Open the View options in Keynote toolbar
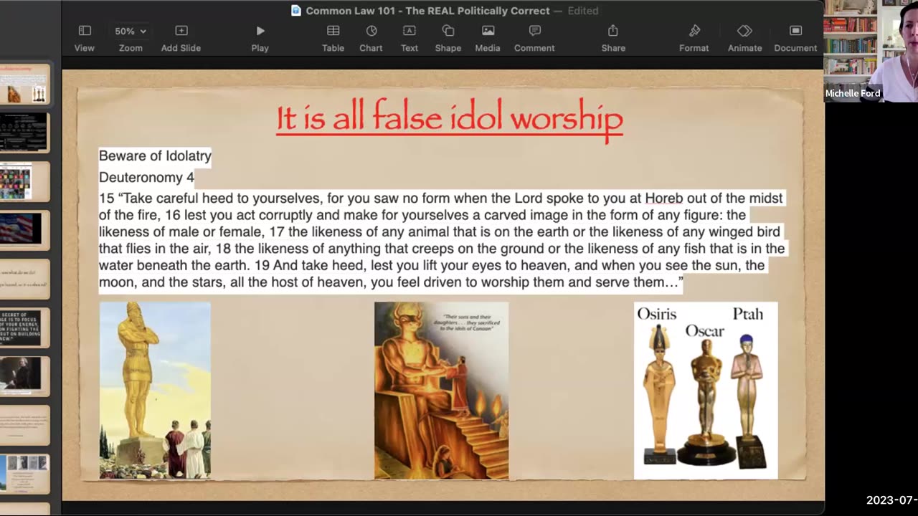Image resolution: width=918 pixels, height=516 pixels. pyautogui.click(x=85, y=38)
